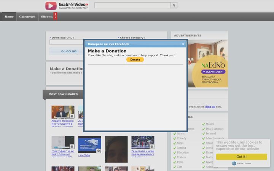Open the blue map video thumbnail

89,145
